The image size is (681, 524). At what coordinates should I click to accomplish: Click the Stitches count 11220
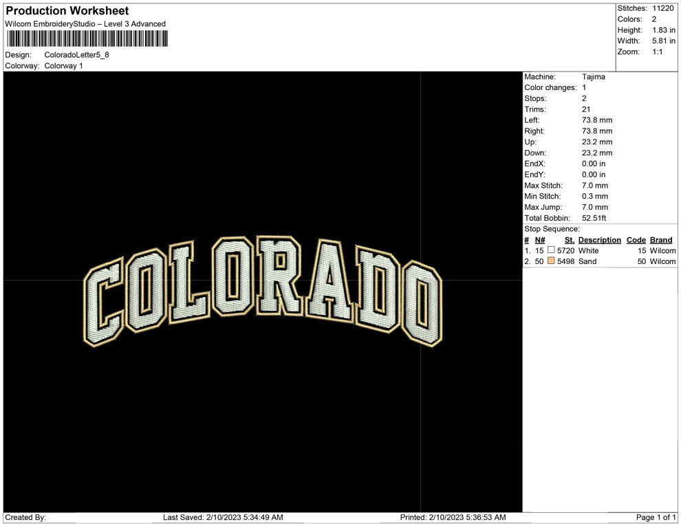coord(662,8)
